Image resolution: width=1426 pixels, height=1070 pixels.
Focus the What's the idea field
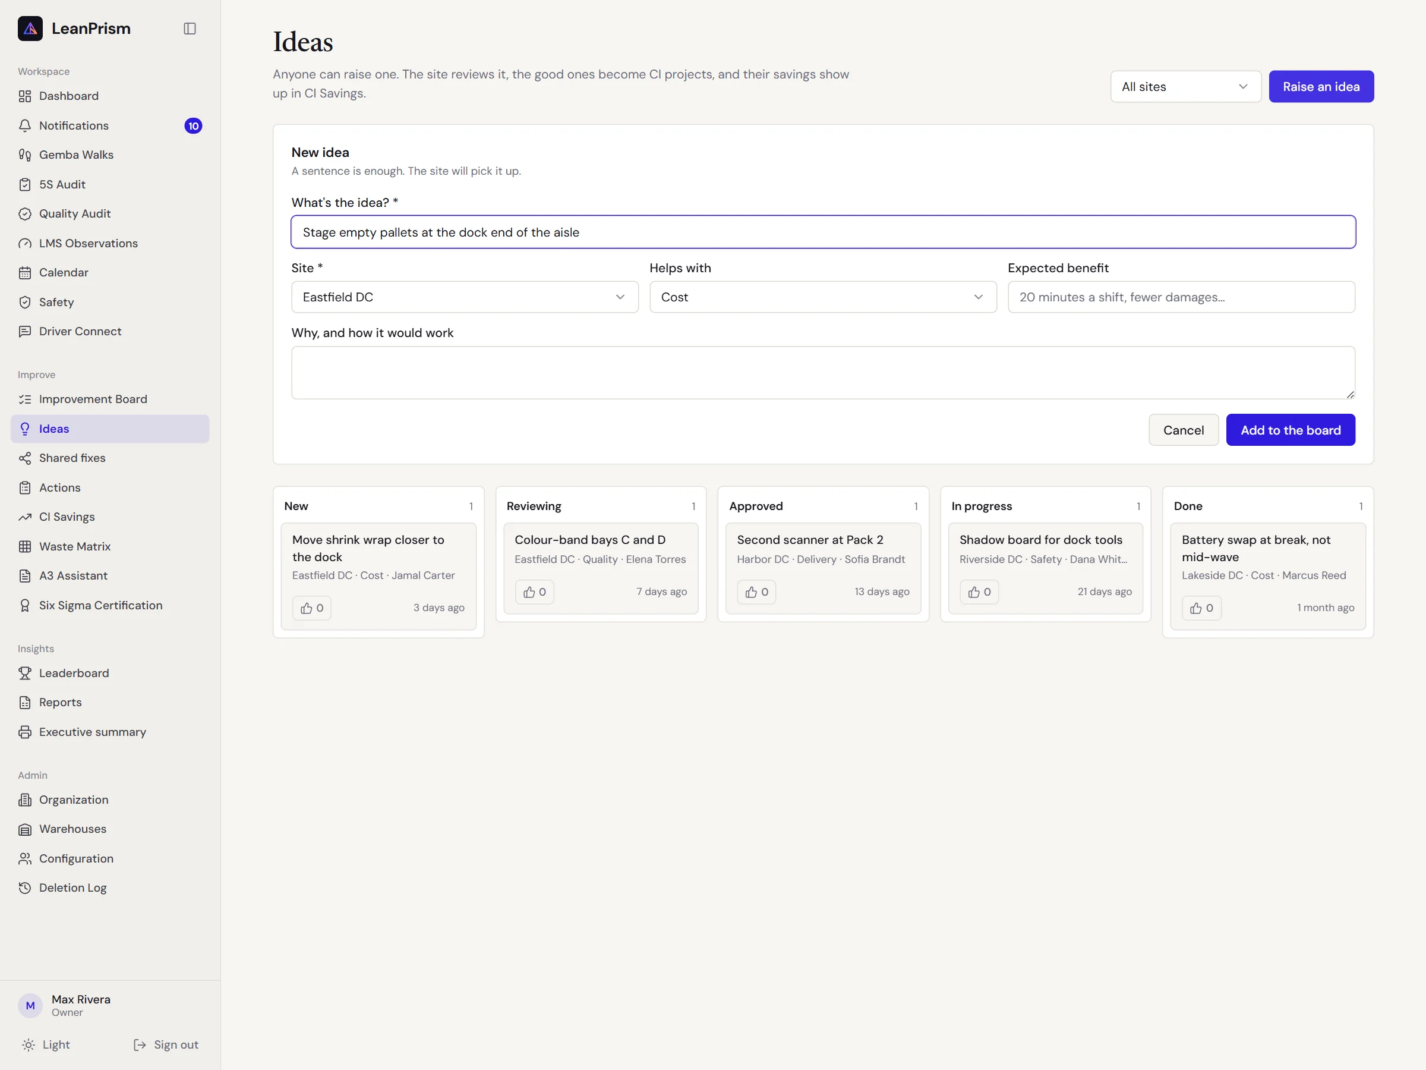pos(822,232)
